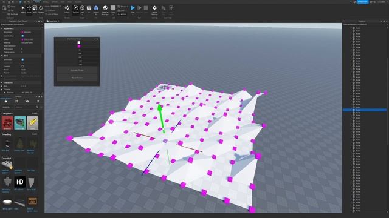This screenshot has width=389, height=218.
Task: Select the Select tool in the ribbon
Action: click(23, 9)
